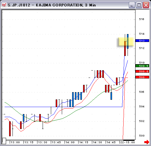Screen dimensions: 151x146
Task: Click the 22-15:00 time axis label
Action: tap(128, 142)
